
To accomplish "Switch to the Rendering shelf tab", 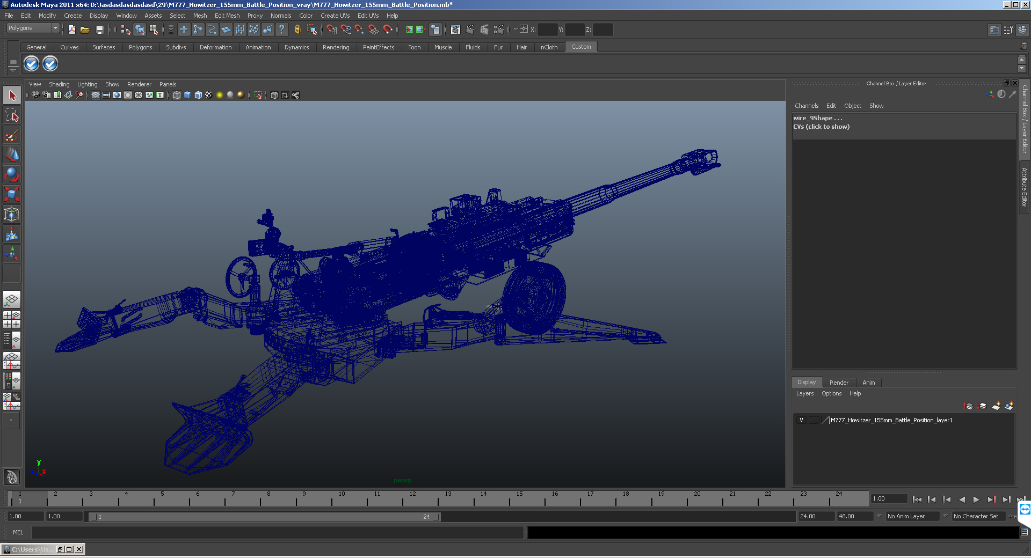I will [336, 47].
